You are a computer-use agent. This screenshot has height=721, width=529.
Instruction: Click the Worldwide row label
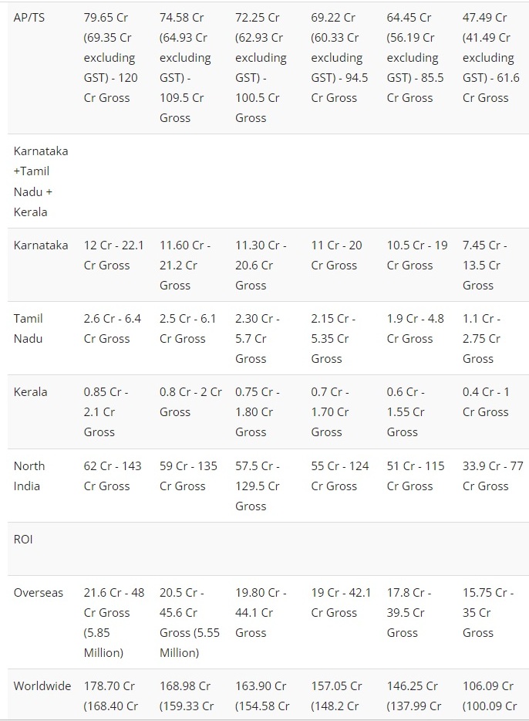pyautogui.click(x=42, y=685)
